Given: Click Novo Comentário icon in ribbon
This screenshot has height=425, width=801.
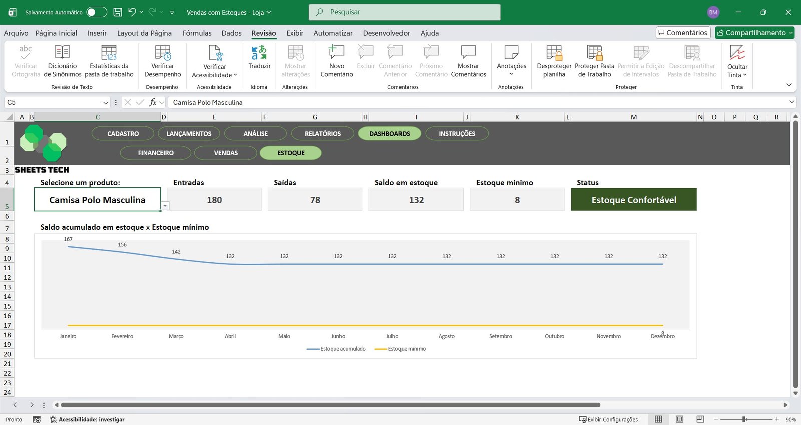Looking at the screenshot, I should coord(336,53).
